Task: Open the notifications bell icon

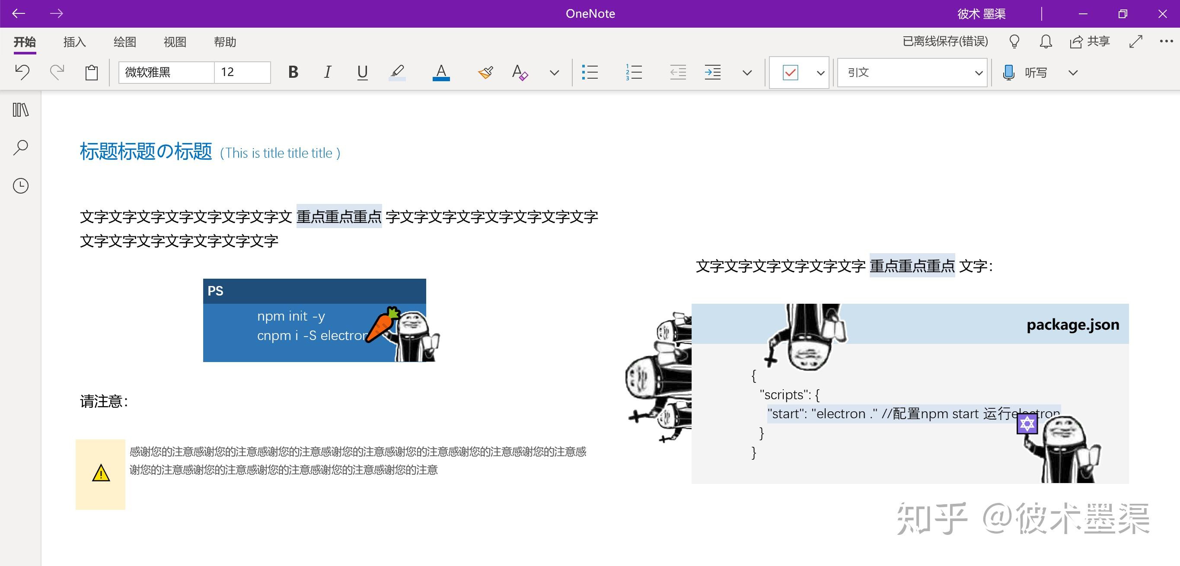Action: [x=1046, y=41]
